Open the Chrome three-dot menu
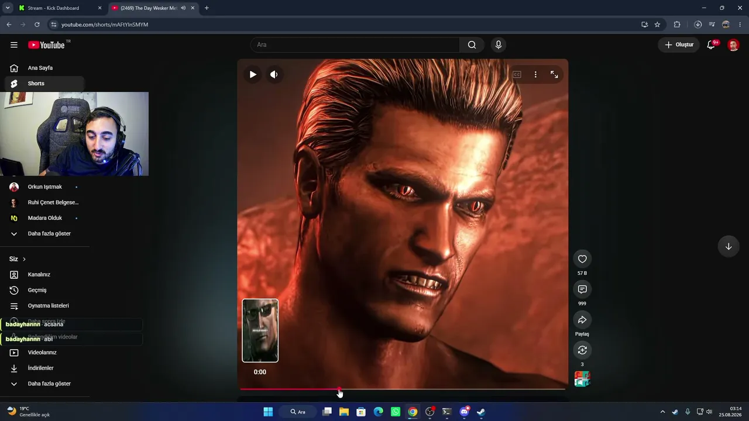Screen dimensions: 749x421 (740, 25)
